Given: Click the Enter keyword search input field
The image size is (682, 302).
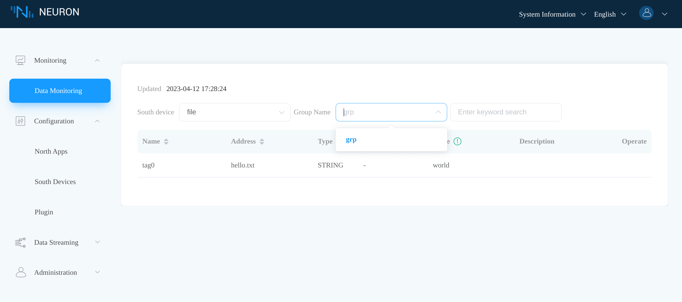Looking at the screenshot, I should coord(505,112).
